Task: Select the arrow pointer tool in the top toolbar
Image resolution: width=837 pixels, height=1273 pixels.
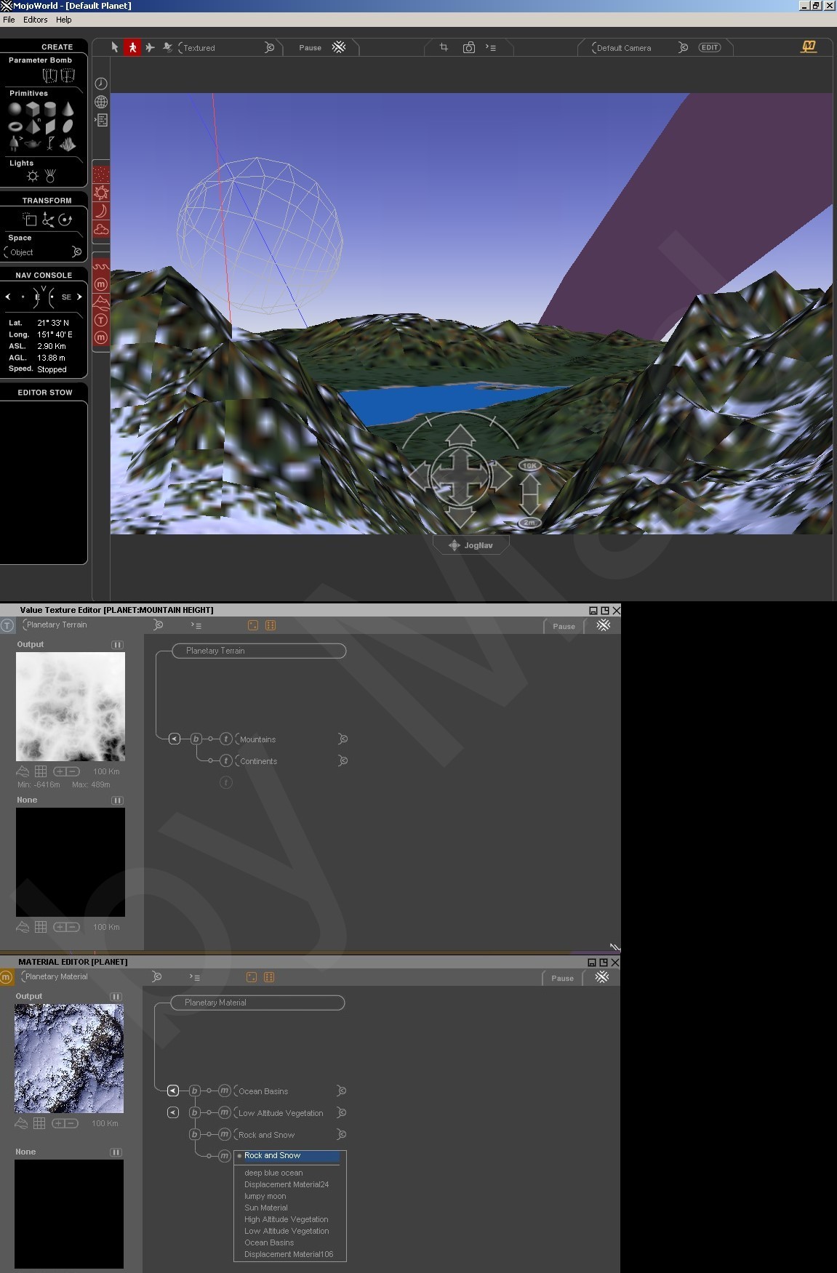Action: pyautogui.click(x=114, y=47)
